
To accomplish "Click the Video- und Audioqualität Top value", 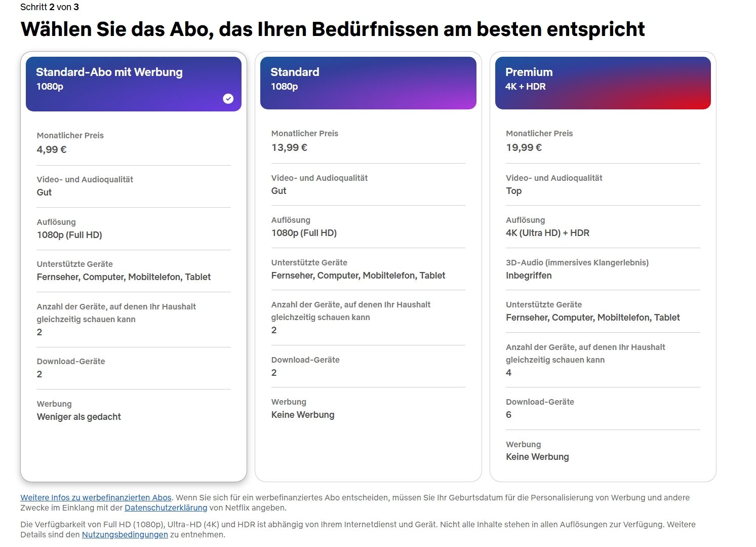I will [513, 191].
